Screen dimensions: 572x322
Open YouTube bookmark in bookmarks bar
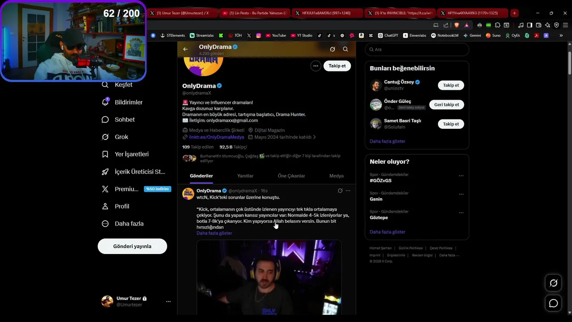tap(276, 35)
